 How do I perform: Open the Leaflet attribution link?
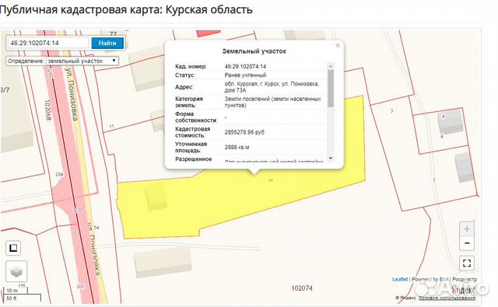click(x=400, y=279)
